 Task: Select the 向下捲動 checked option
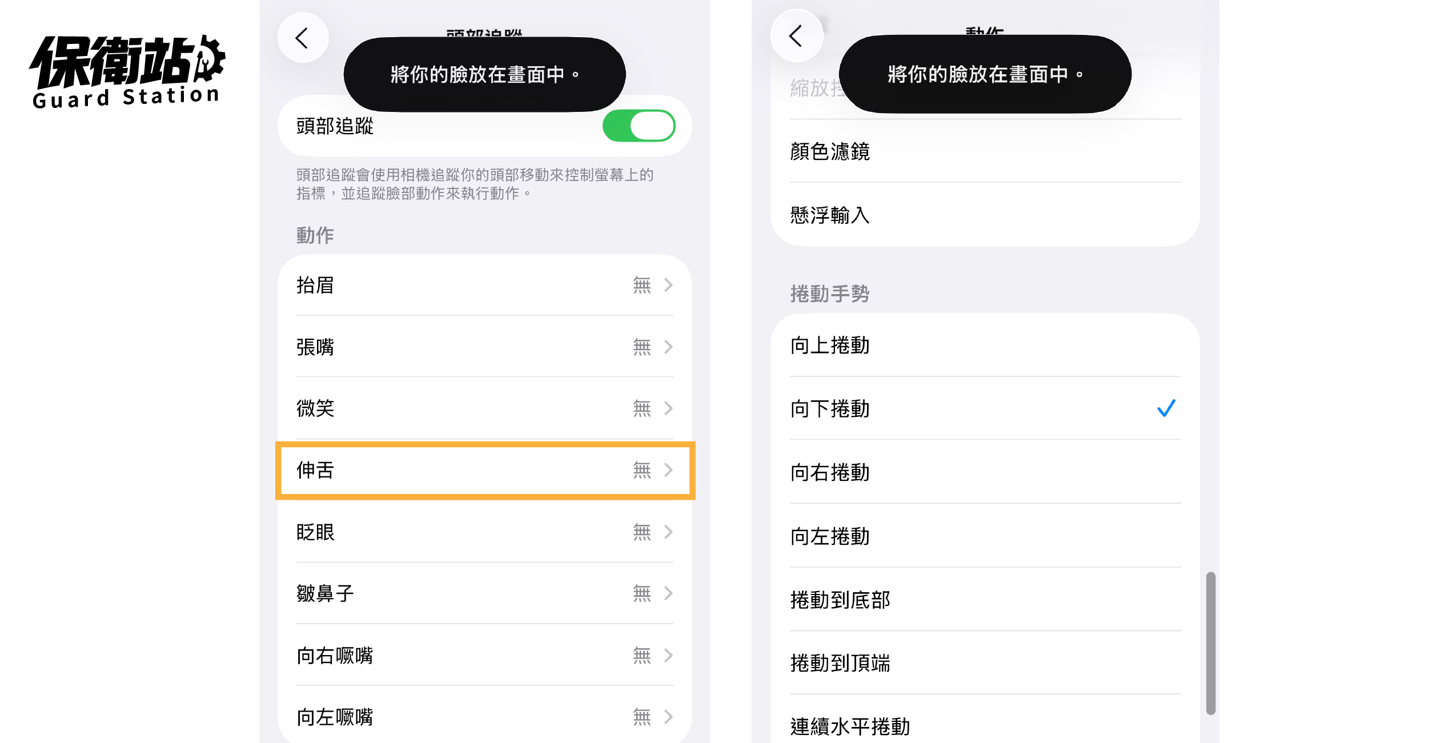[985, 408]
